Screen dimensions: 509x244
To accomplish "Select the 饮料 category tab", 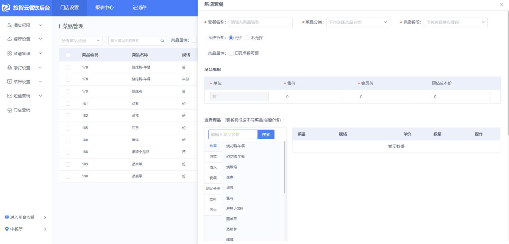I will click(x=213, y=200).
